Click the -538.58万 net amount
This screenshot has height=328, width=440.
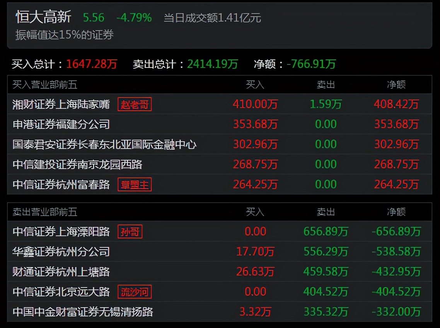click(397, 252)
